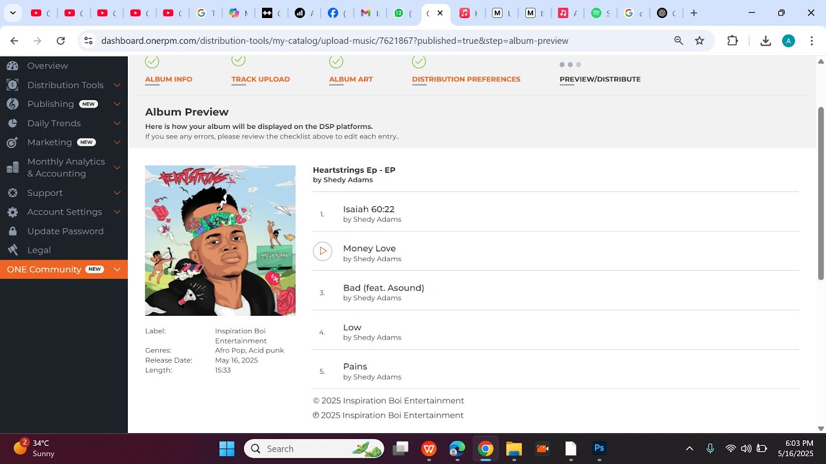The image size is (826, 464).
Task: Open Windows Start menu
Action: 227,449
